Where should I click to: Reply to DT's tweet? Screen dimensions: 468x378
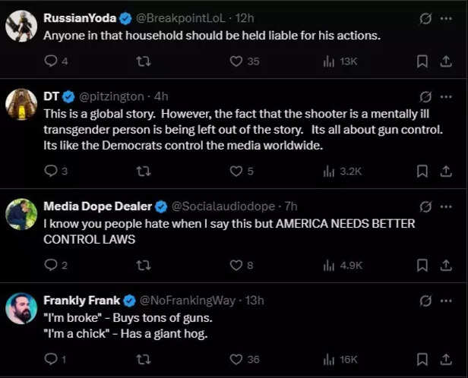click(50, 171)
